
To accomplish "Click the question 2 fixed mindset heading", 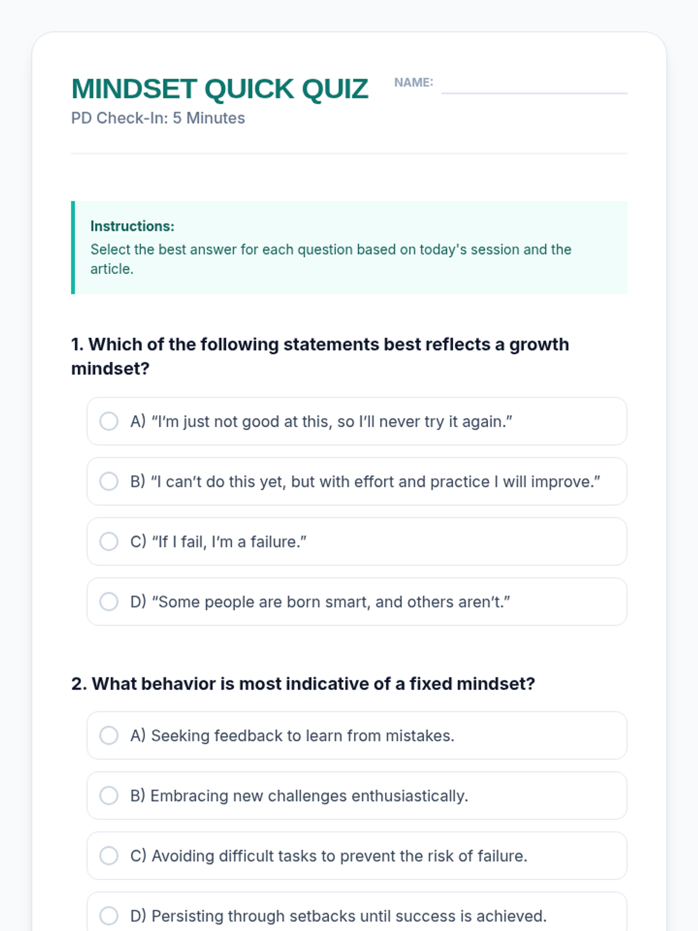I will click(302, 683).
